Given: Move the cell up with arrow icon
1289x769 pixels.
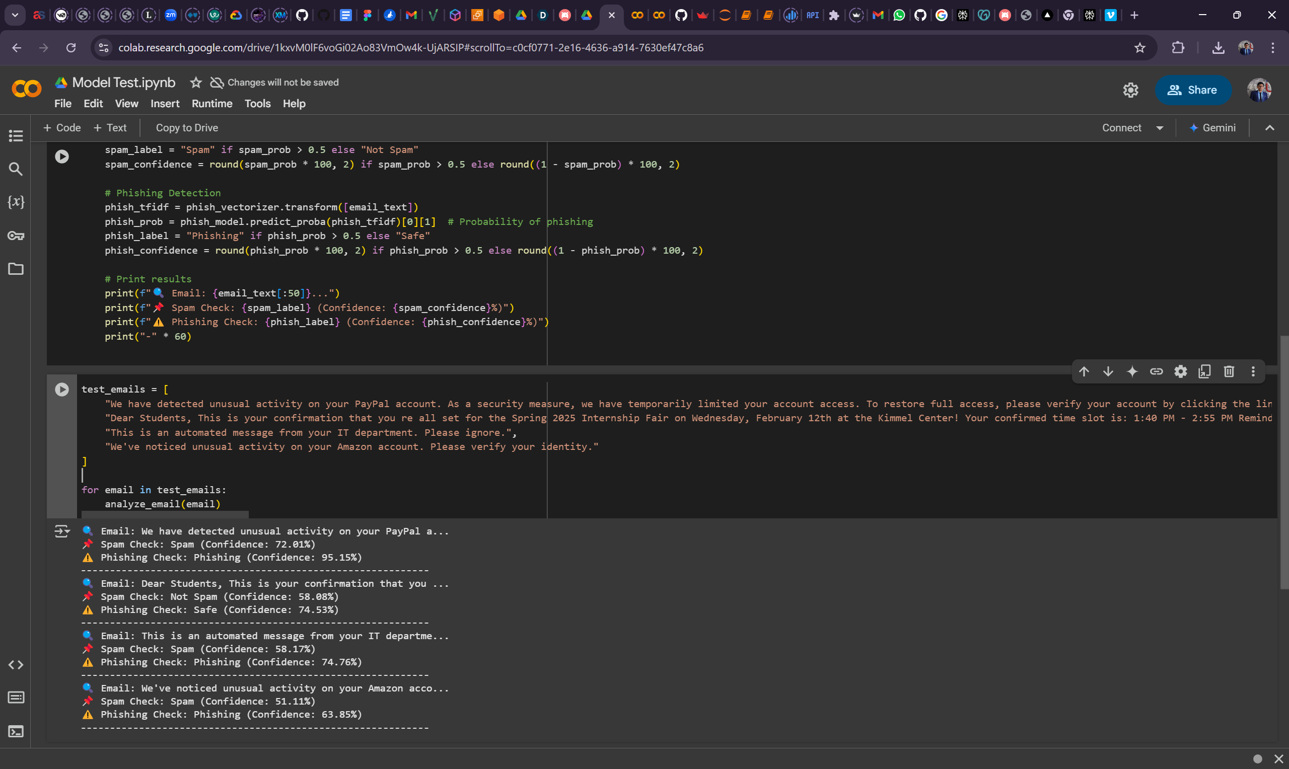Looking at the screenshot, I should (1084, 371).
